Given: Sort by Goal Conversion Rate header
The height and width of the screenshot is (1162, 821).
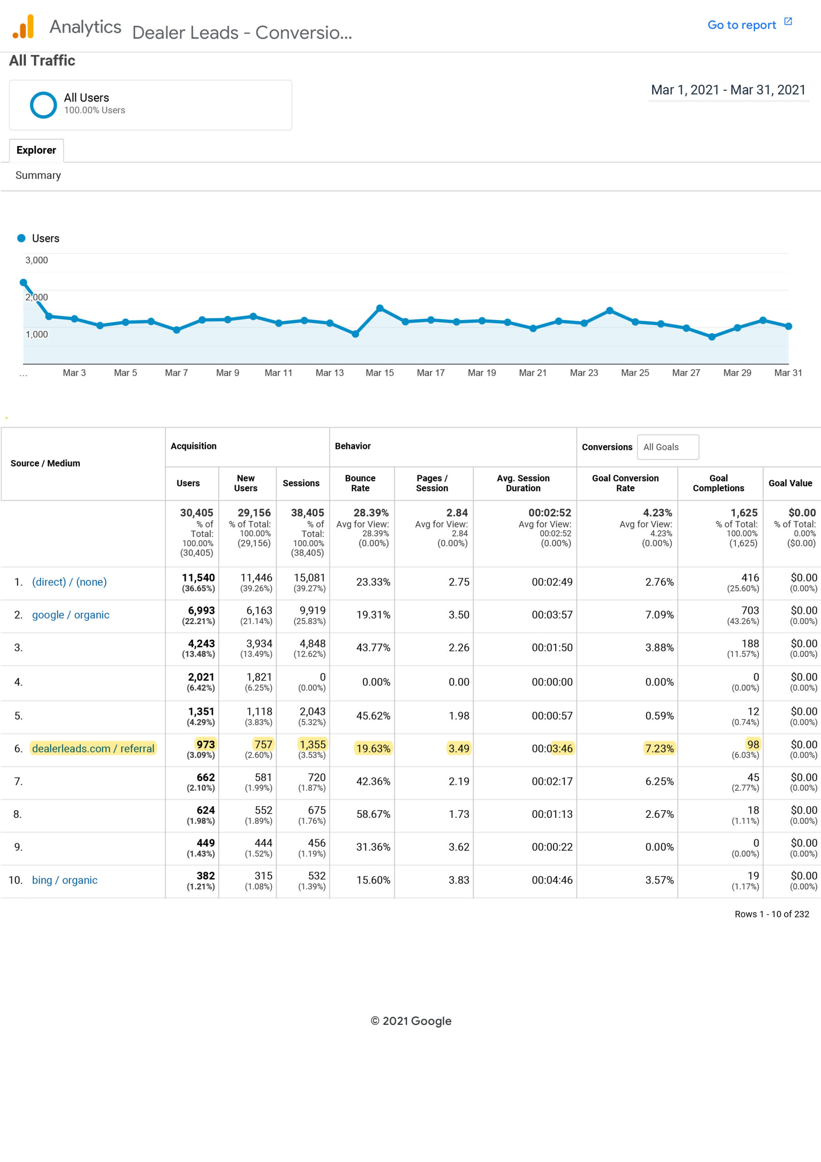Looking at the screenshot, I should point(625,483).
